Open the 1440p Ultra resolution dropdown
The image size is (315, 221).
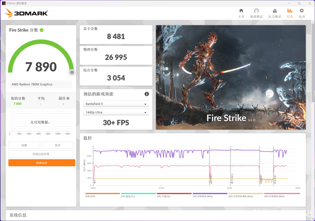pos(116,113)
